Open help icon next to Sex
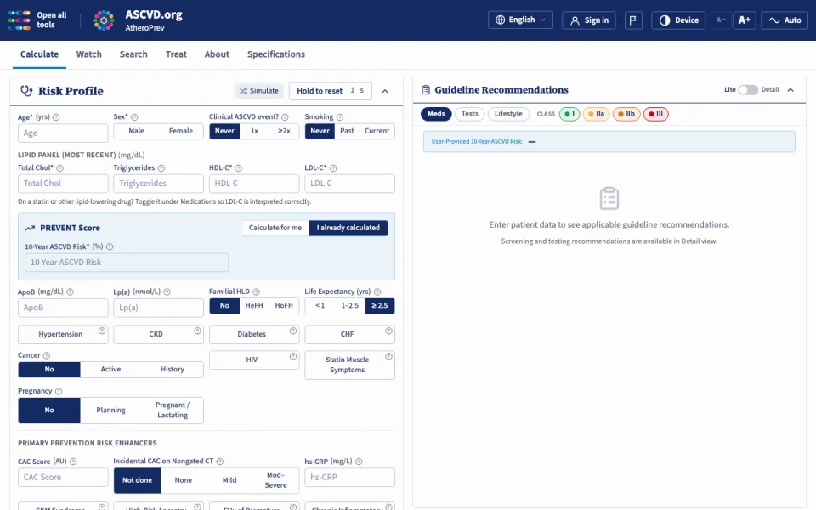The height and width of the screenshot is (510, 816). coord(134,117)
